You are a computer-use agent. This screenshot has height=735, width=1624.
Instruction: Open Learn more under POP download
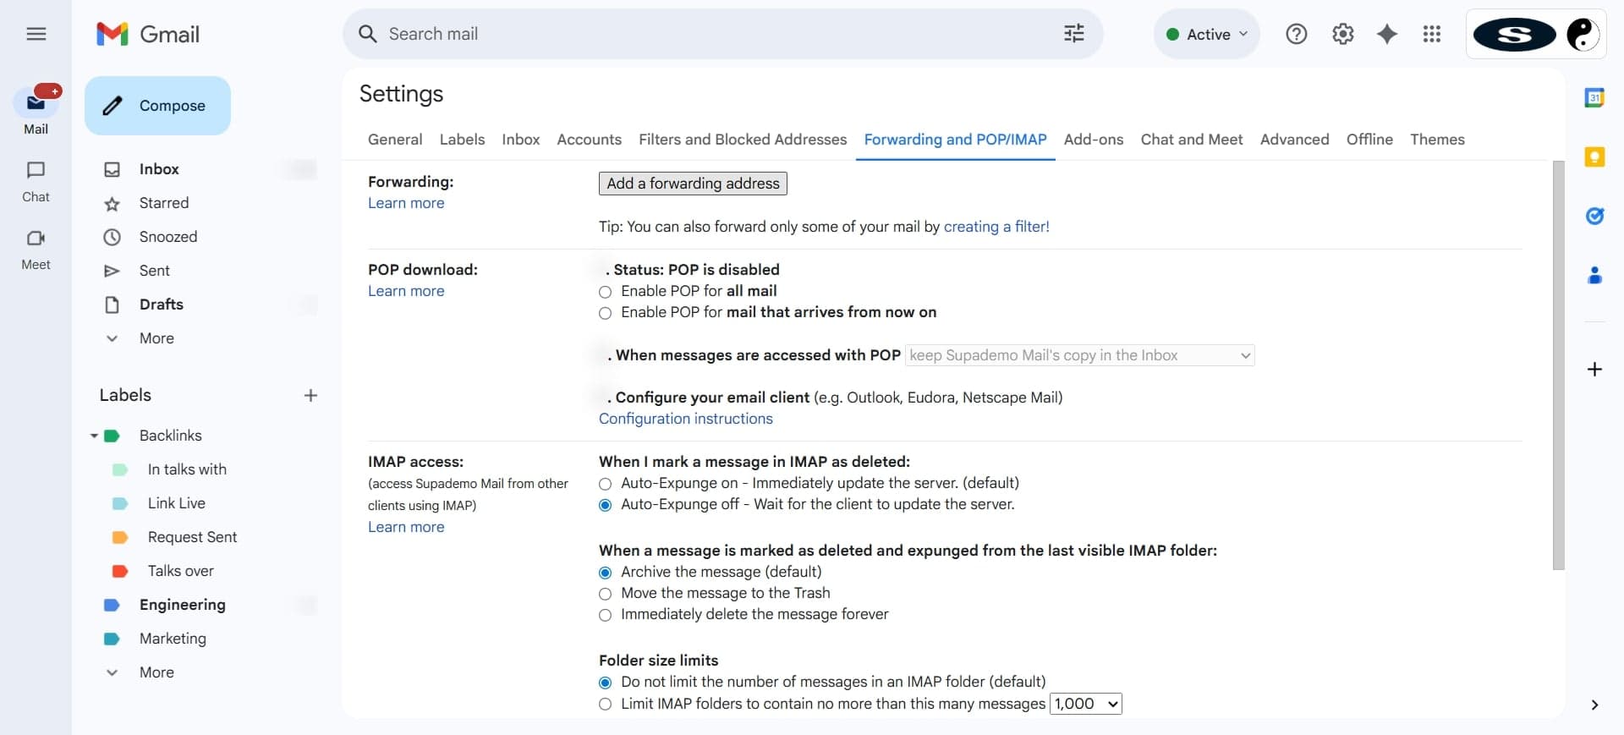[406, 291]
